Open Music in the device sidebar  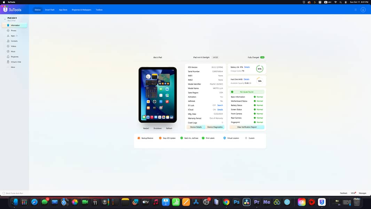(x=13, y=51)
